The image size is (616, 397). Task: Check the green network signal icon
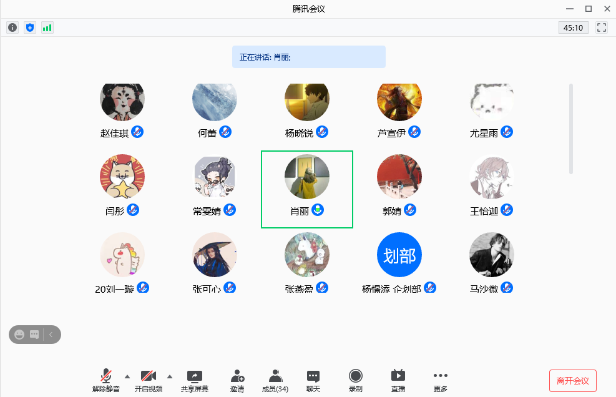47,27
